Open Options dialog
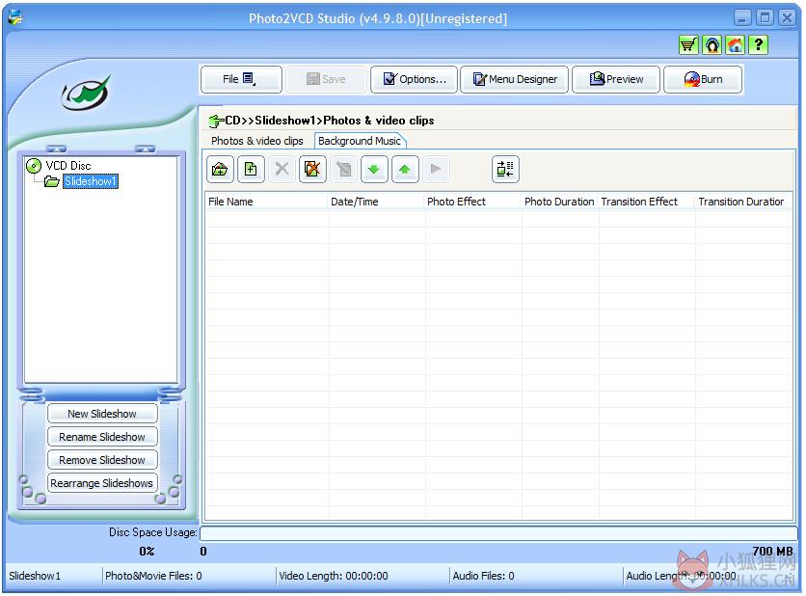 414,79
